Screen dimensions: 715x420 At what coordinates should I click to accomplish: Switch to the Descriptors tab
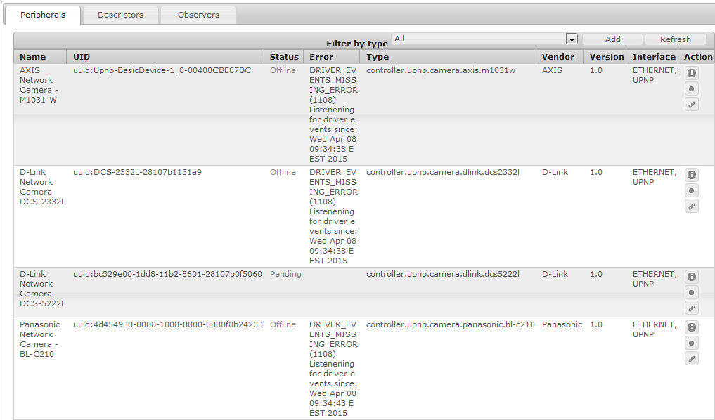(120, 15)
